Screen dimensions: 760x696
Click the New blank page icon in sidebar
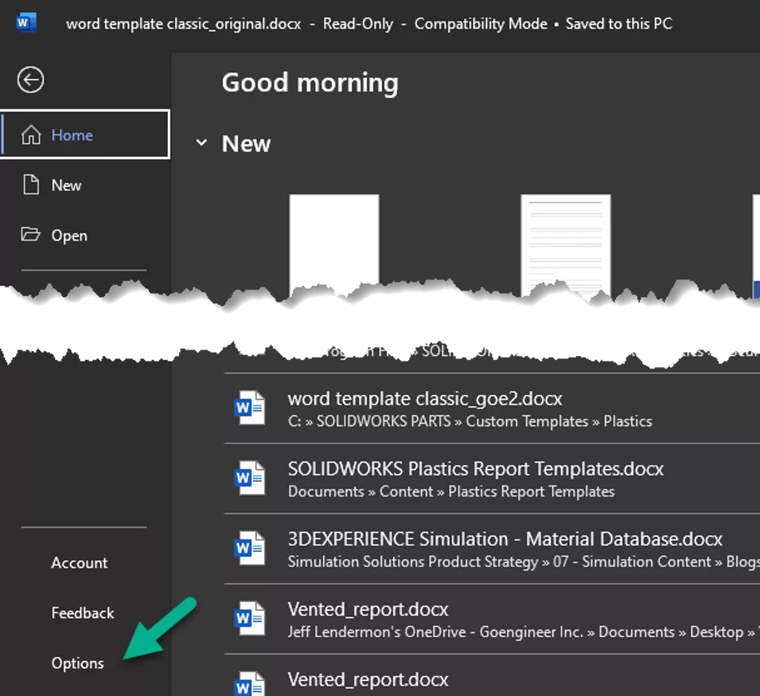[x=31, y=185]
